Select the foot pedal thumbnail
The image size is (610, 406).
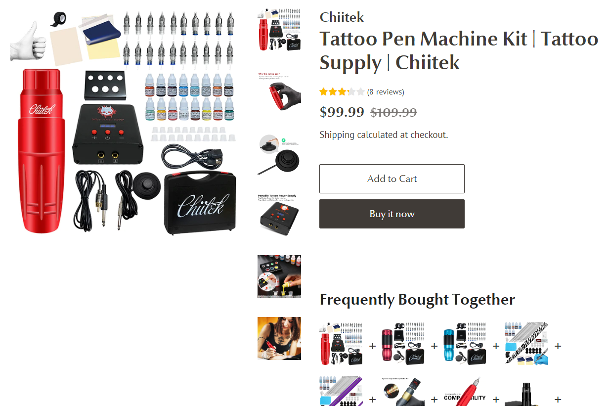279,153
